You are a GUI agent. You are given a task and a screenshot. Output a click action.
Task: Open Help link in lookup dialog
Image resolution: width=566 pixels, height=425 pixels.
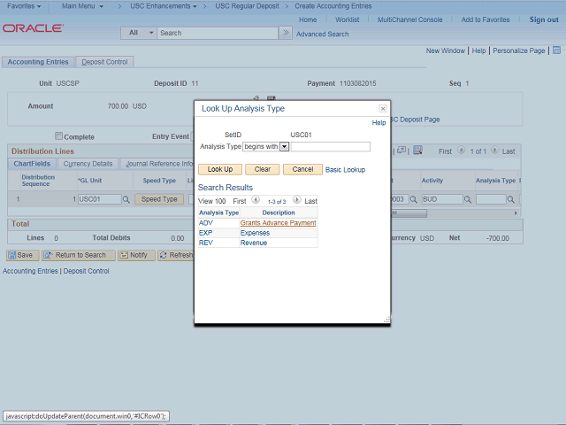[379, 123]
